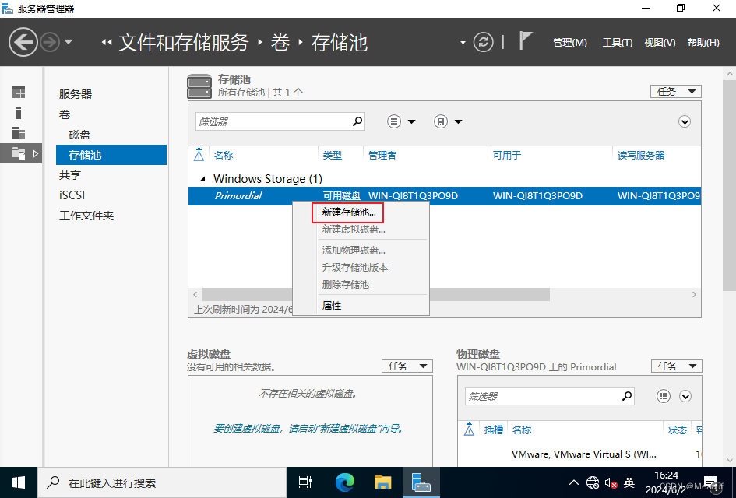Open the local server icon in left rail
The image size is (736, 498).
pos(19,113)
